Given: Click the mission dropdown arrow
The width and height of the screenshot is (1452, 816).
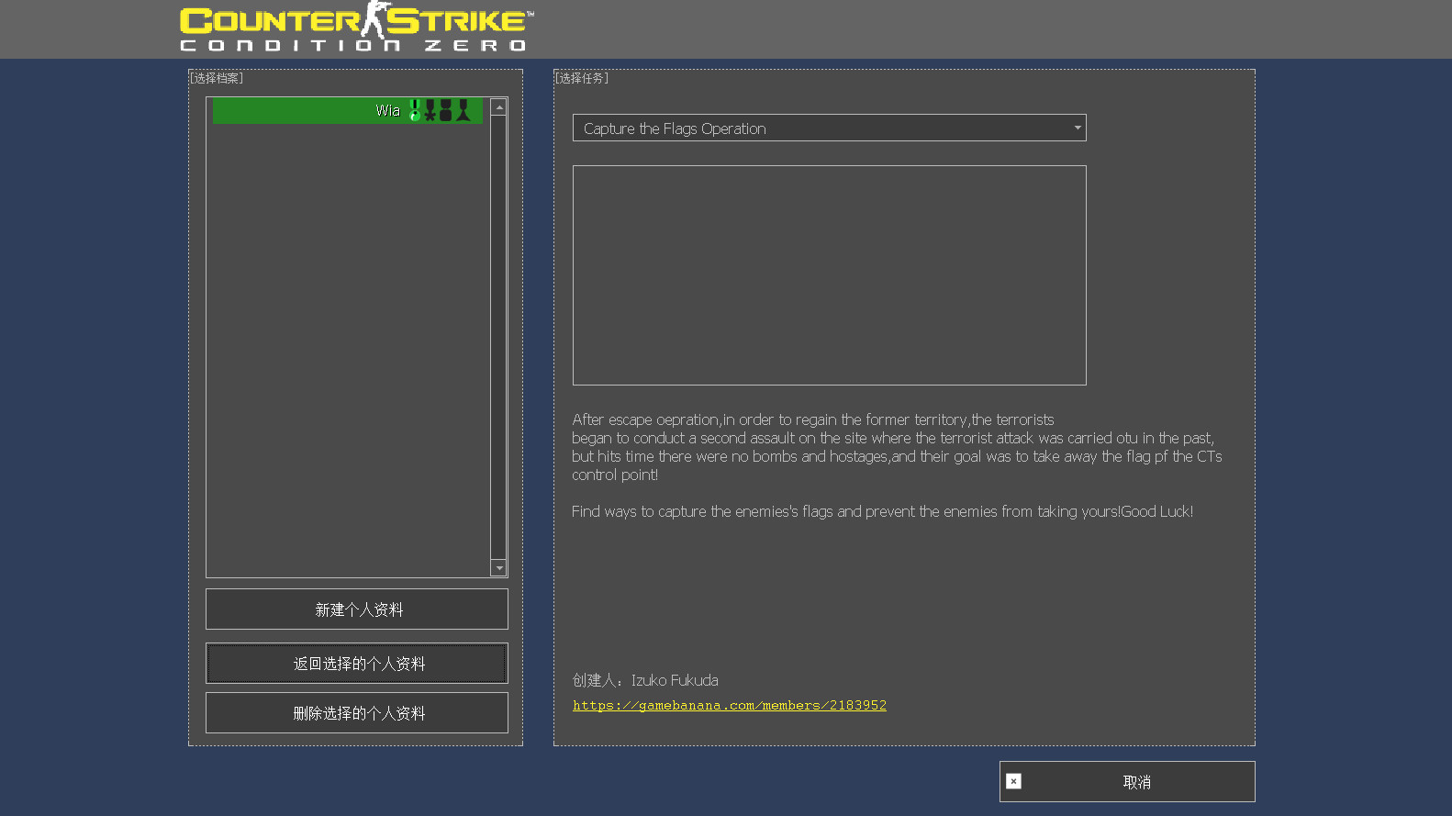Looking at the screenshot, I should click(x=1078, y=128).
